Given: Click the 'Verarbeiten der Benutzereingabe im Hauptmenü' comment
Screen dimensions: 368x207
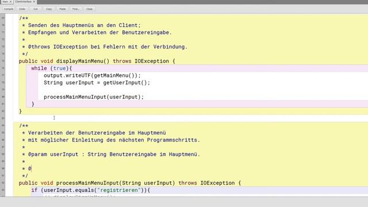Looking at the screenshot, I should point(97,133).
